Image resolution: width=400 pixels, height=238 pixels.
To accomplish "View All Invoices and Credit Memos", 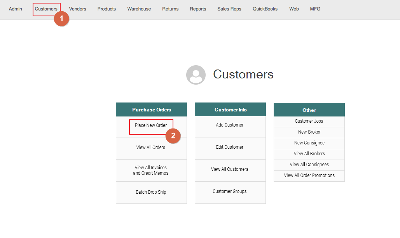I will (151, 170).
